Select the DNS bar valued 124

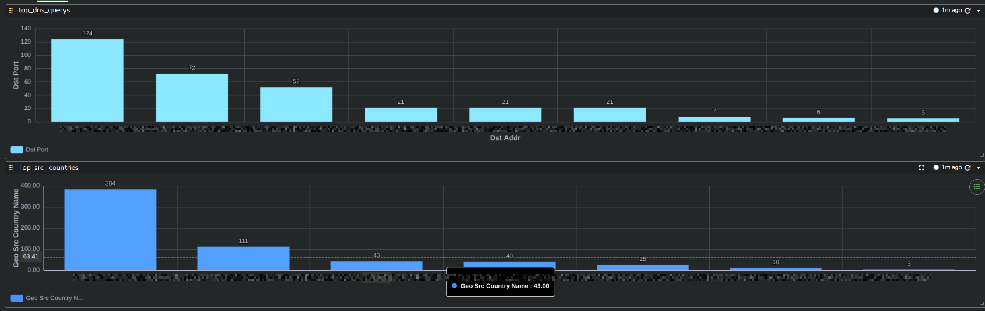coord(87,81)
